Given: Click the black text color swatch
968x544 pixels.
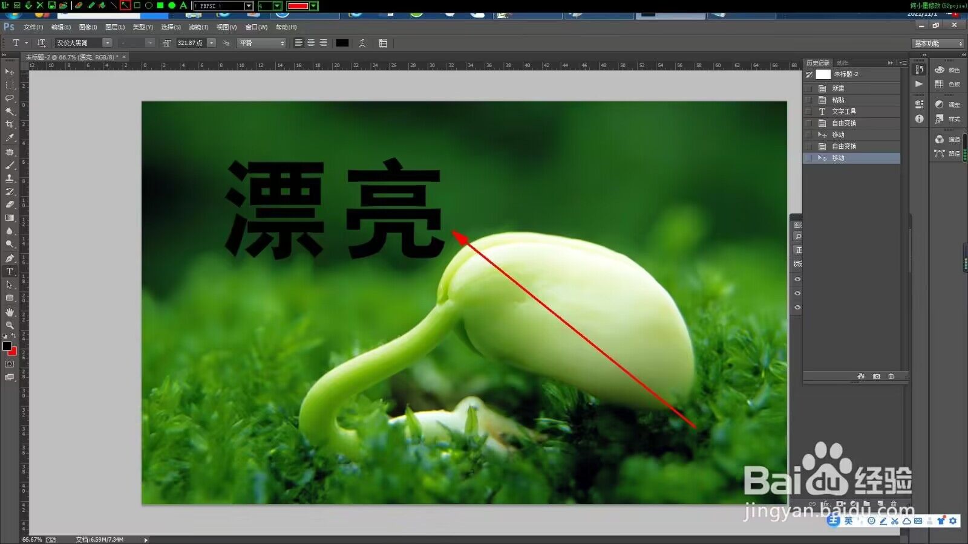Looking at the screenshot, I should [342, 43].
